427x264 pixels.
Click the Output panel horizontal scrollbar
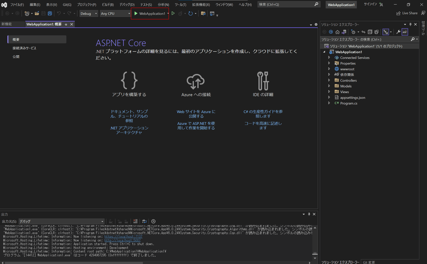(156, 263)
